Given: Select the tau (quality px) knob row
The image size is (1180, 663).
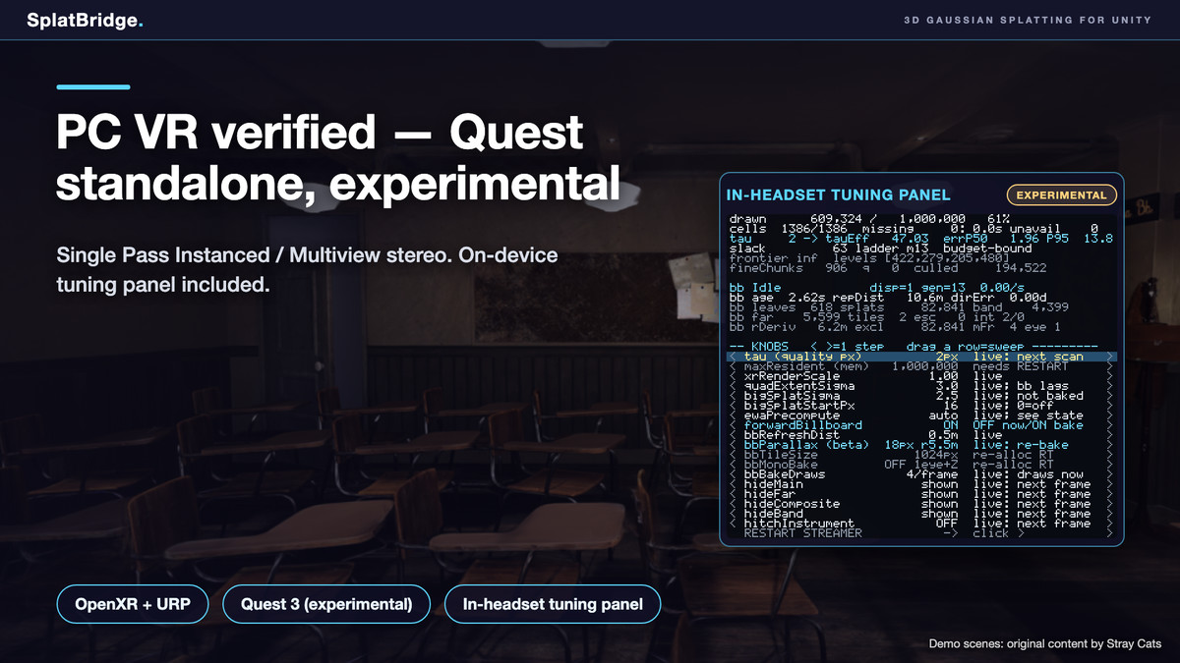Looking at the screenshot, I should [x=922, y=357].
